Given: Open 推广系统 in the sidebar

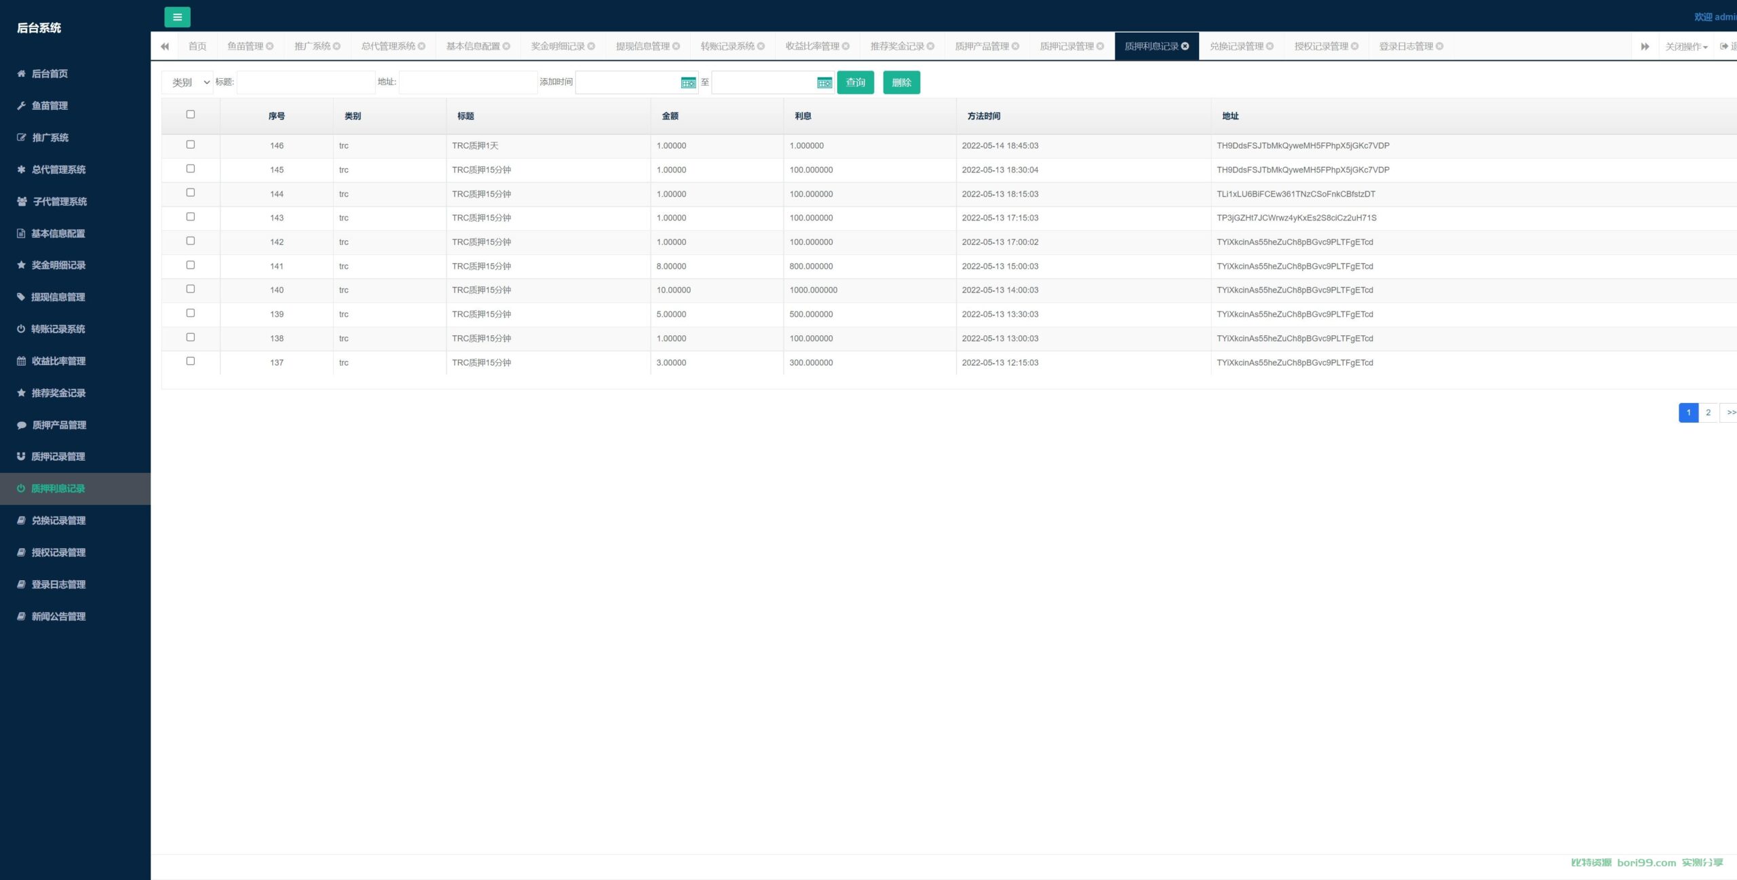Looking at the screenshot, I should (75, 138).
